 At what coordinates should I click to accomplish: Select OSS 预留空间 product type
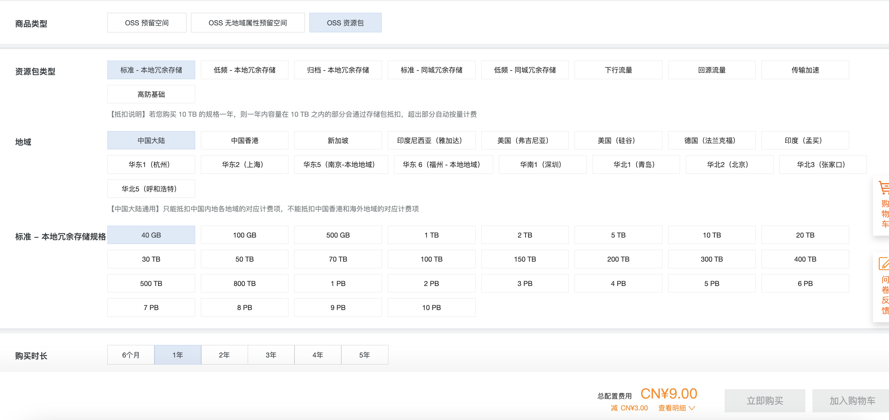[147, 23]
